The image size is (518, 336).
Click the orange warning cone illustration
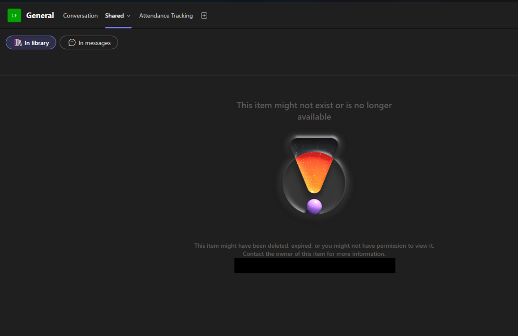pyautogui.click(x=314, y=166)
